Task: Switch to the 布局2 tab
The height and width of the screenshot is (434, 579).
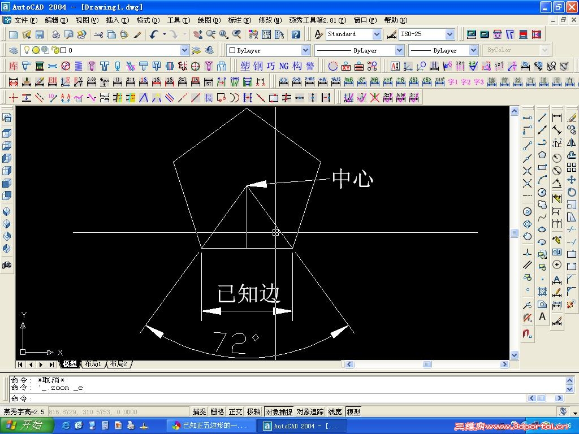Action: click(119, 364)
